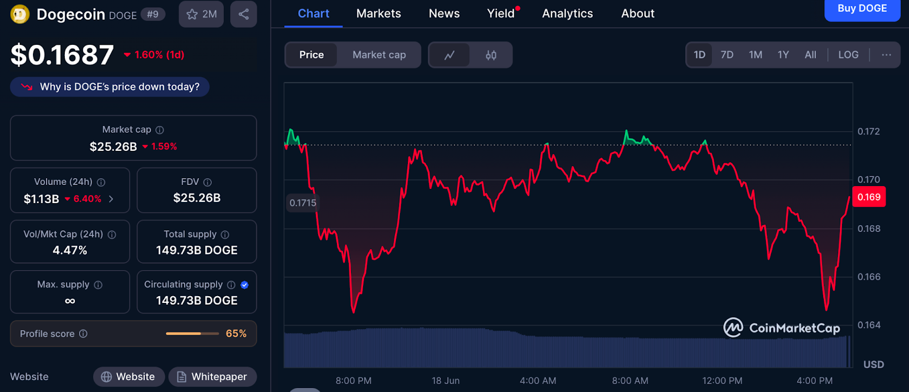Screen dimensions: 909x392
Task: Show Total supply info icon
Action: [225, 234]
